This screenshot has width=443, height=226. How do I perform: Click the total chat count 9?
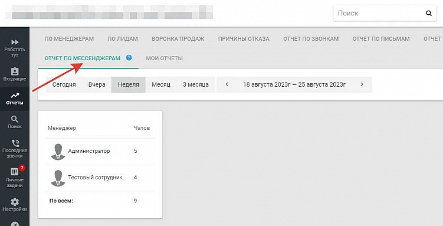[x=135, y=201]
